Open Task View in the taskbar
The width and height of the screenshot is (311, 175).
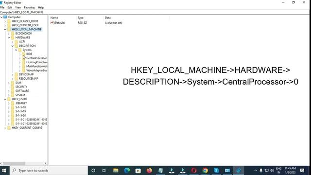pos(104,171)
